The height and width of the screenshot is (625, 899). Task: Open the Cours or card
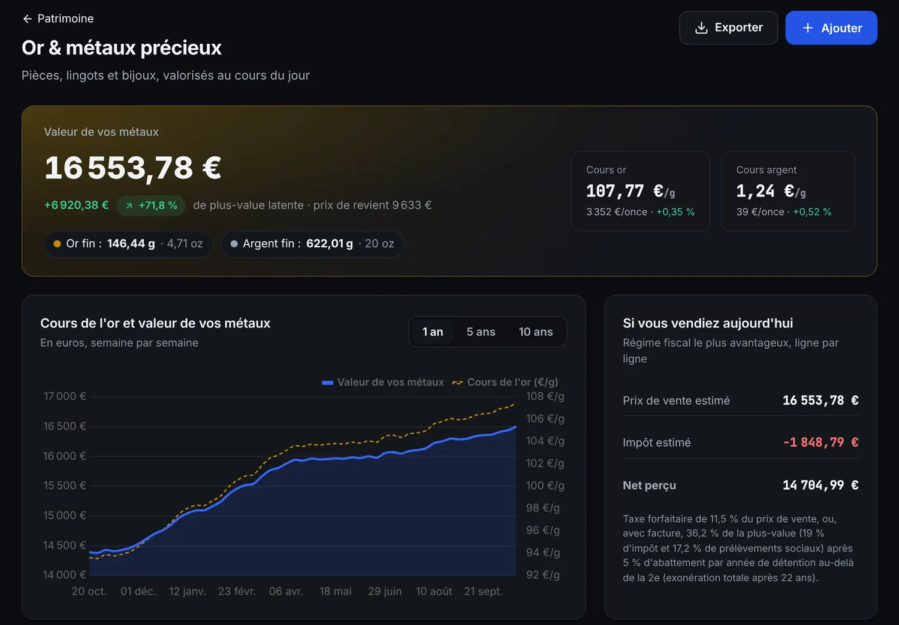640,191
